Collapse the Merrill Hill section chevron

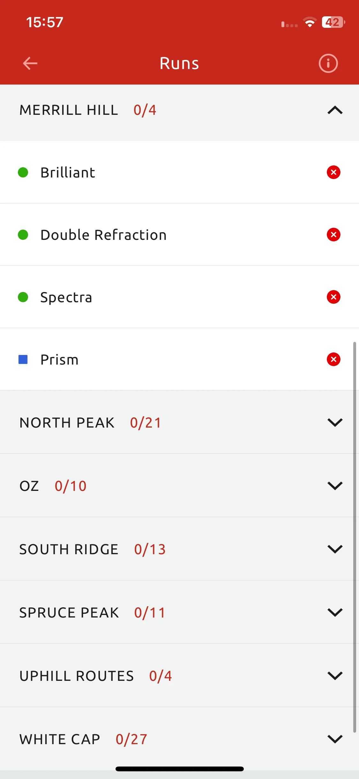click(335, 110)
